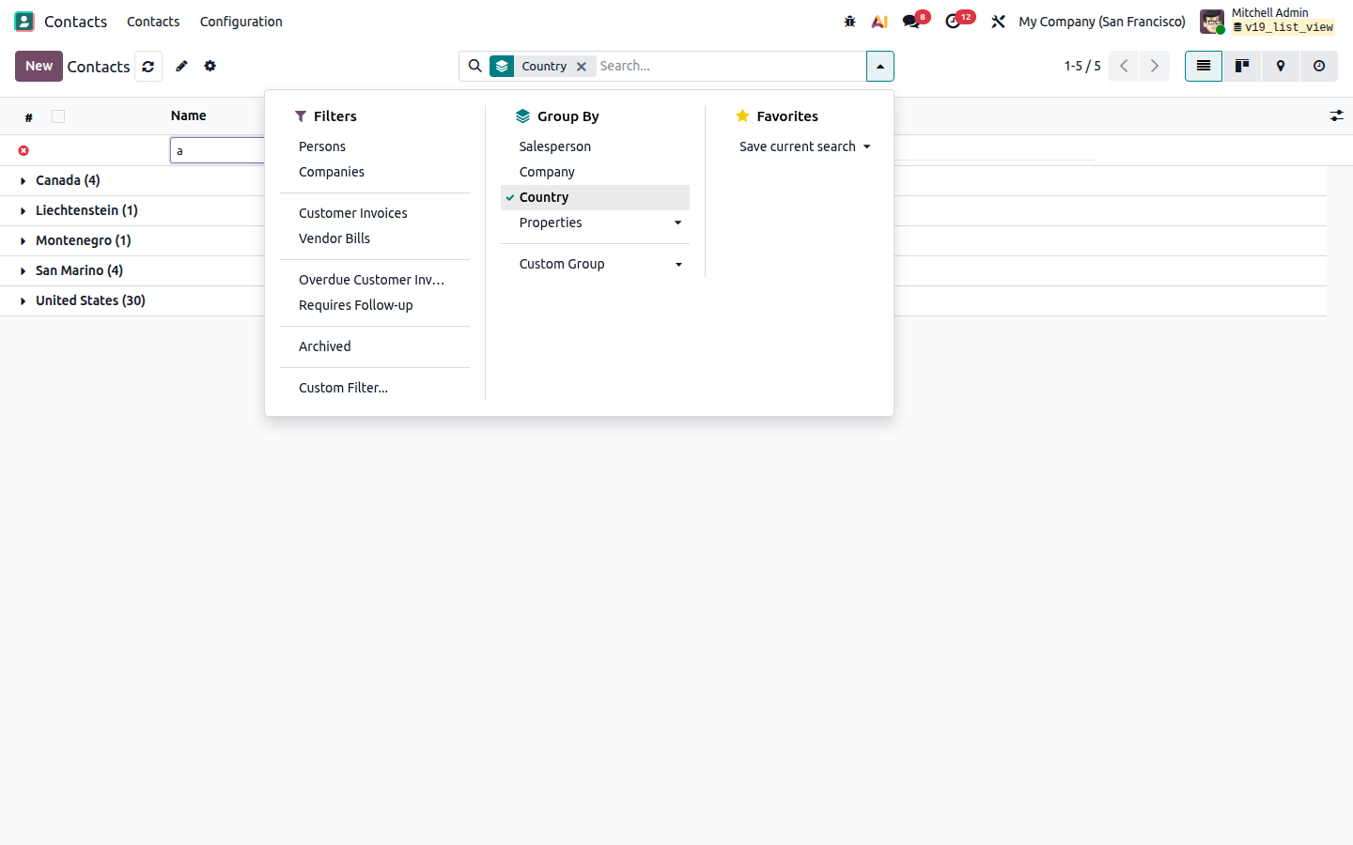
Task: Toggle the Overdue Customer Inv... filter
Action: pyautogui.click(x=374, y=280)
